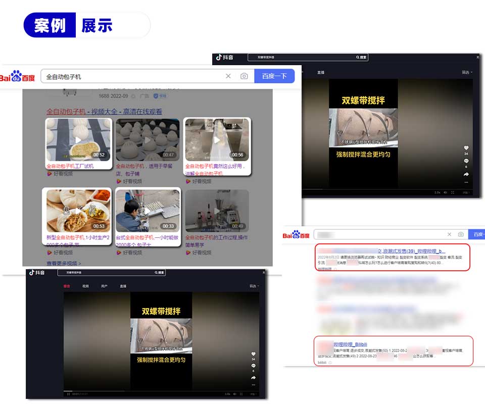Expand 查看更多视频 under the Baidu video results
The height and width of the screenshot is (404, 485).
[x=64, y=263]
